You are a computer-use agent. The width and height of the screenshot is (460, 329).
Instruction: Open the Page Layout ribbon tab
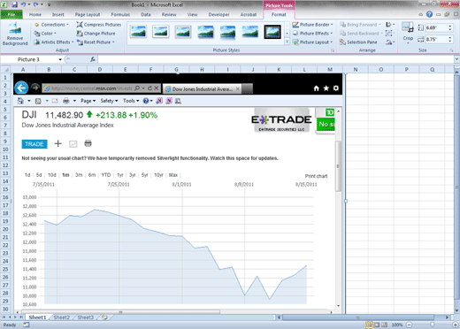88,14
